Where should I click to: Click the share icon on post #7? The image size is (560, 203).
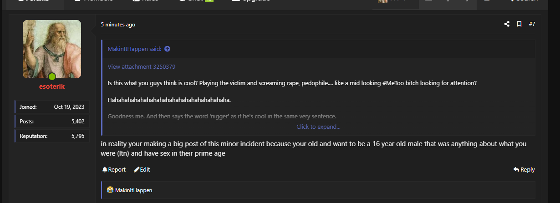tap(507, 24)
